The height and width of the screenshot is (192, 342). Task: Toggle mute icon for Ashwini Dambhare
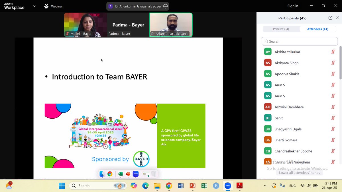coord(333,107)
